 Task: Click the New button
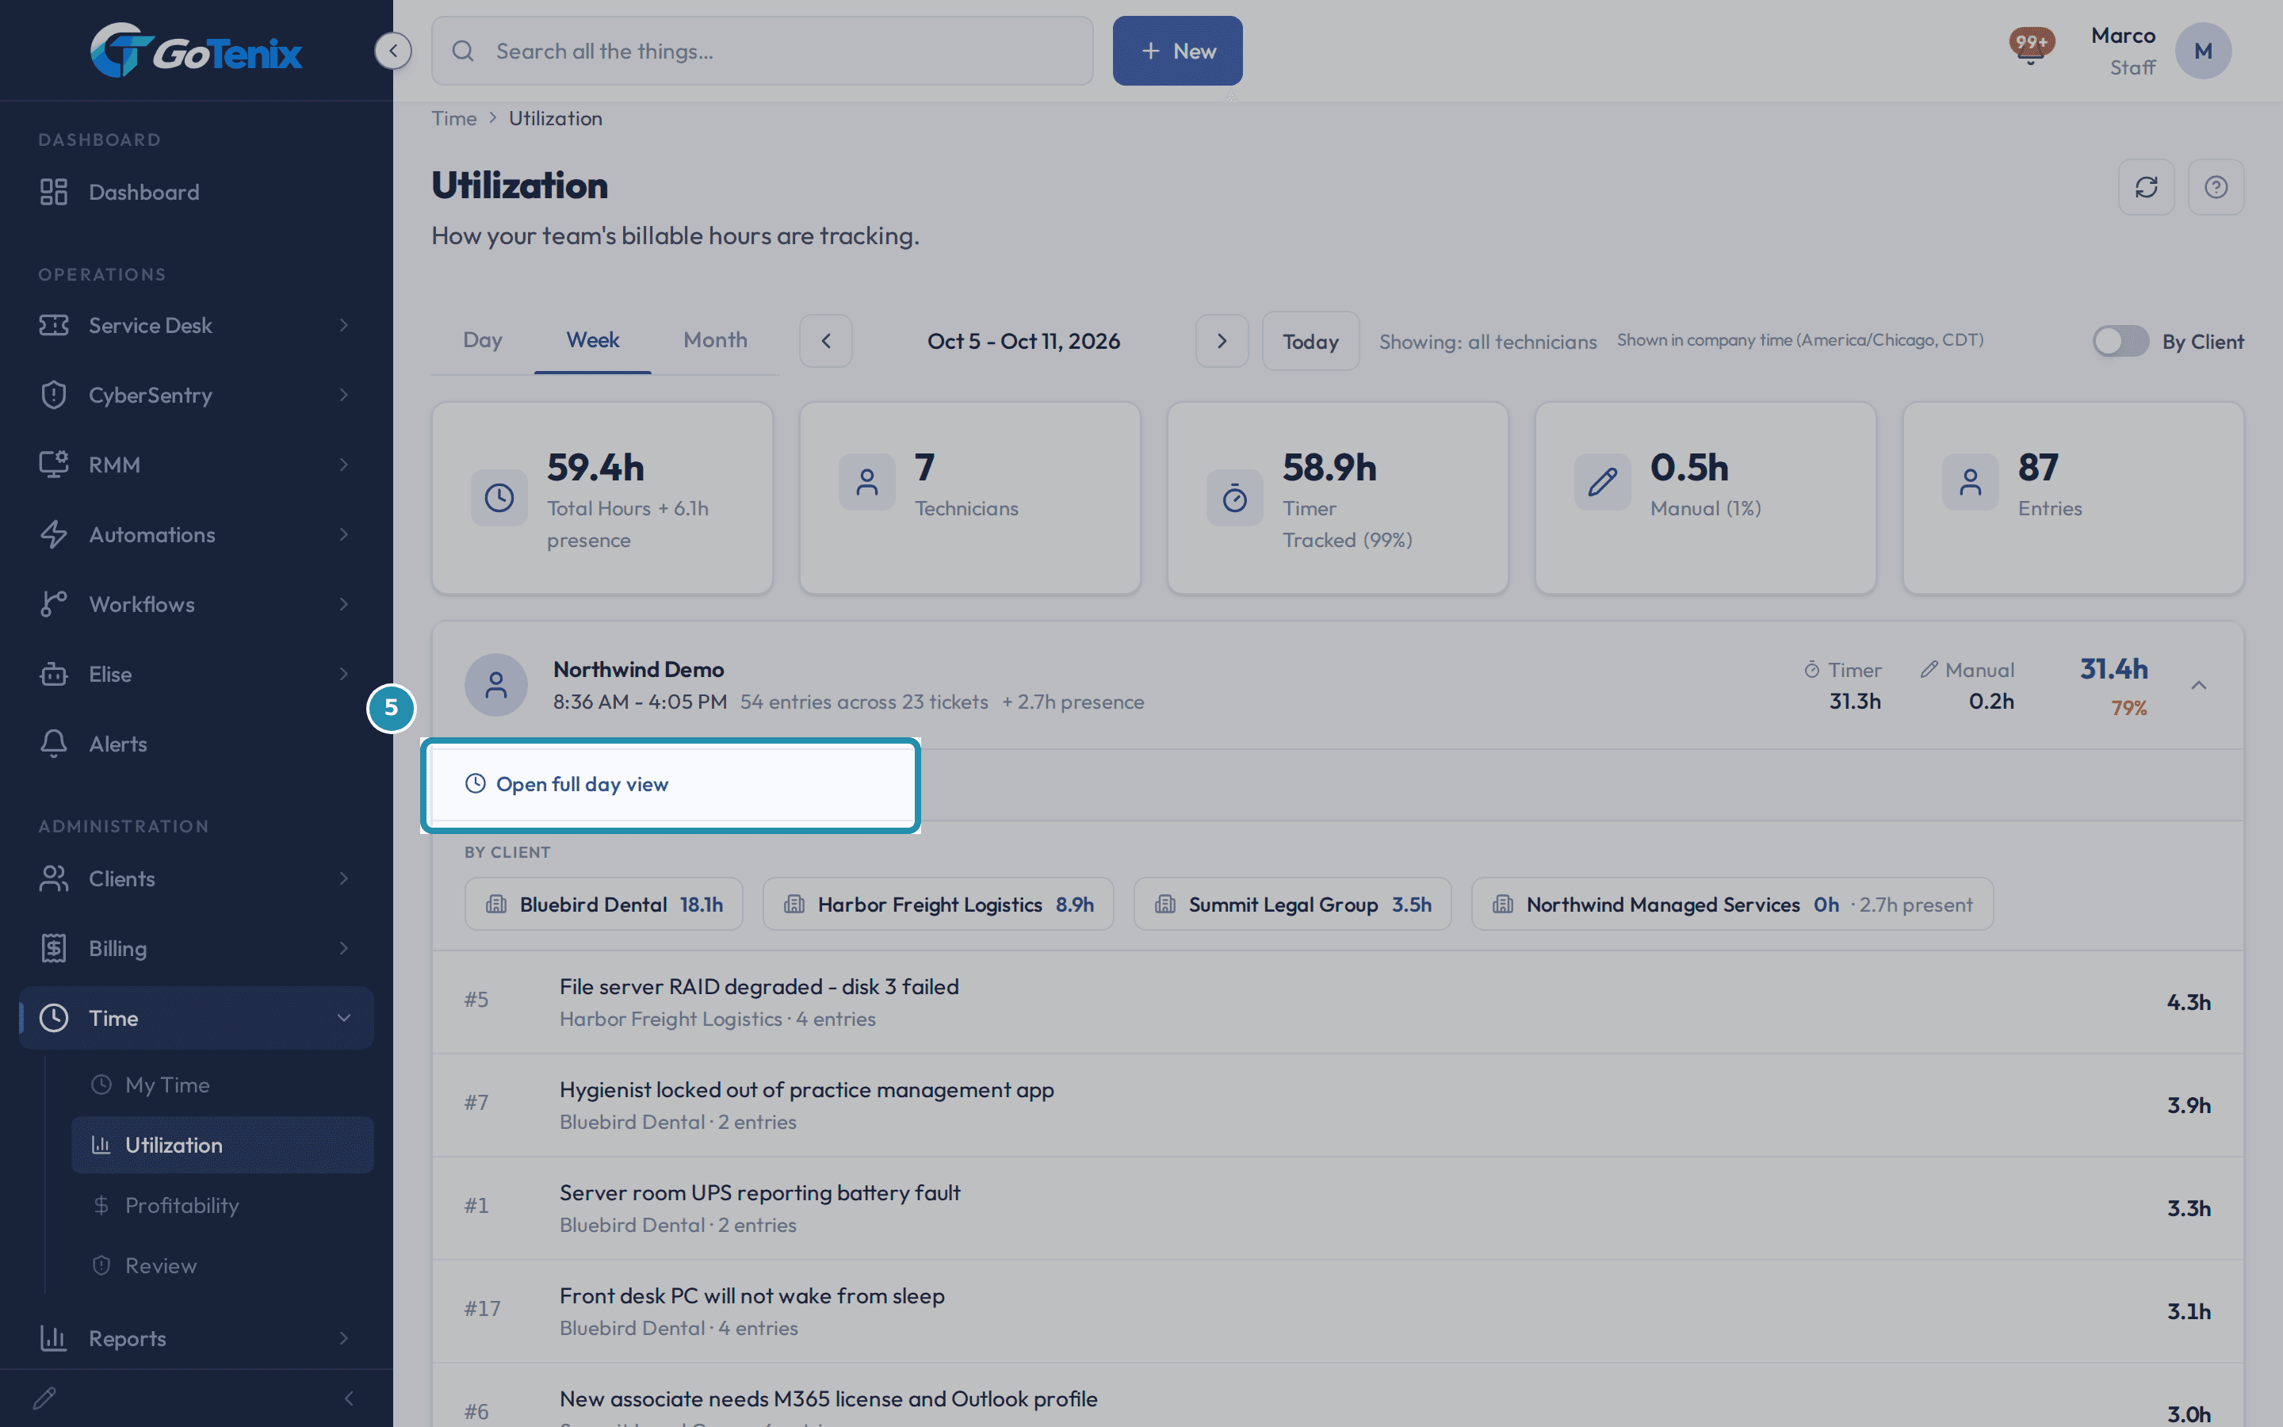click(1177, 51)
